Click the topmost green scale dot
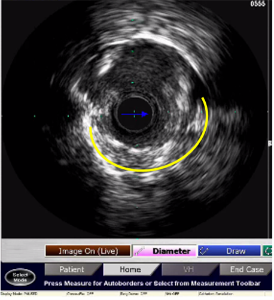The height and width of the screenshot is (300, 274). (x=132, y=20)
